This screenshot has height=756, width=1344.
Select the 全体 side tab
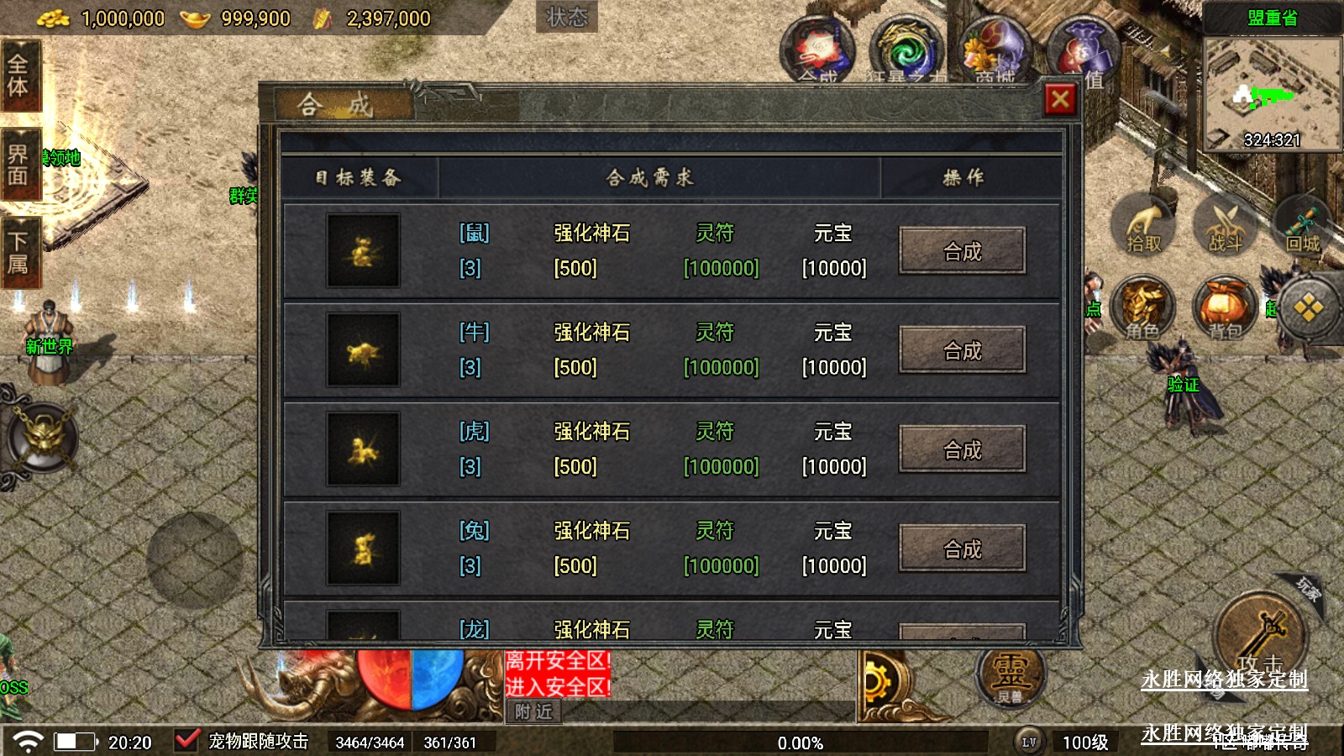click(20, 76)
